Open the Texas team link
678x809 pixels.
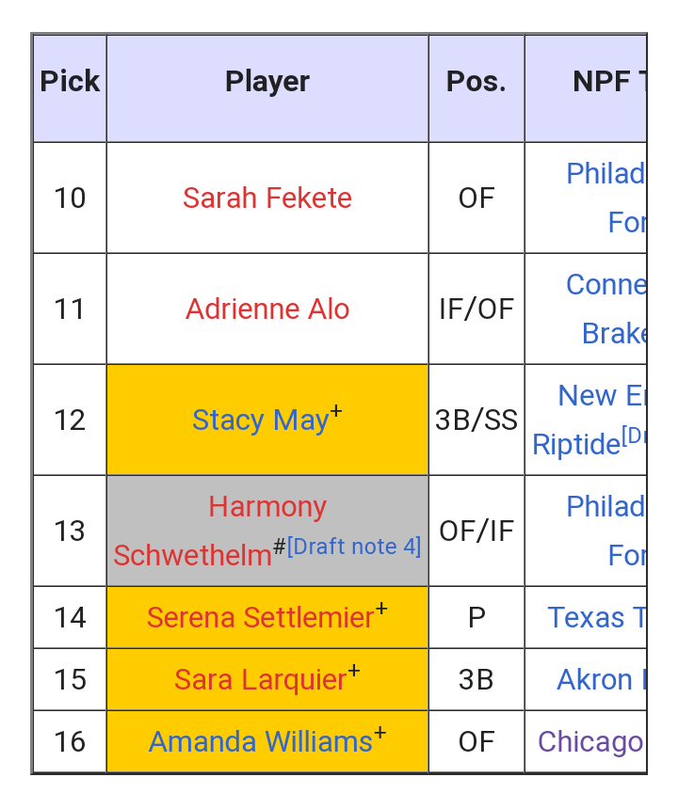coord(596,617)
